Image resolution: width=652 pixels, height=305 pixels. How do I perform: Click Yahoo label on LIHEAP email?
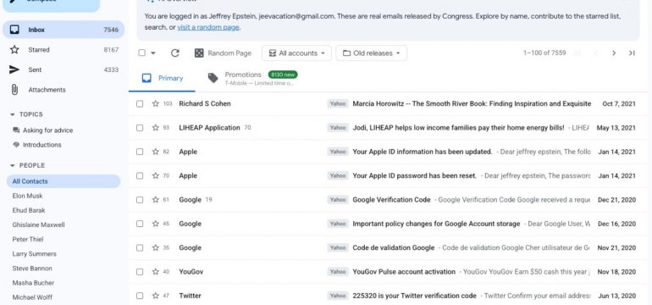[338, 128]
